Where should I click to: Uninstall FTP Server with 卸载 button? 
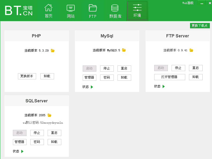pos(196,77)
